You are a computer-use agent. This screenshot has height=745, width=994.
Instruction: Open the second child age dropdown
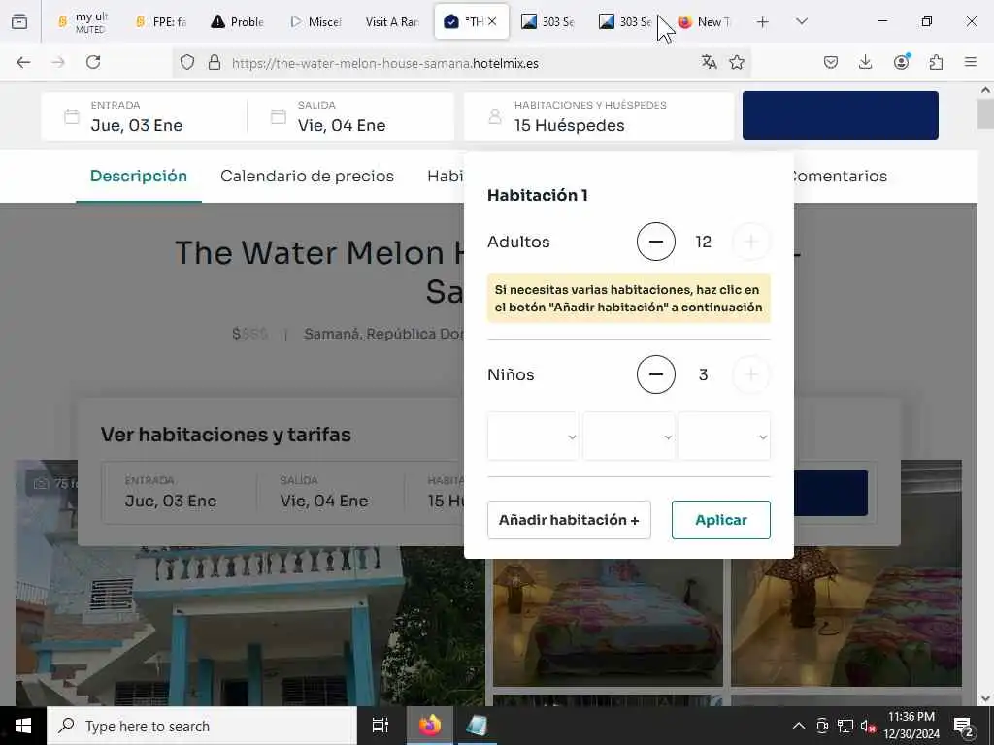(x=629, y=437)
